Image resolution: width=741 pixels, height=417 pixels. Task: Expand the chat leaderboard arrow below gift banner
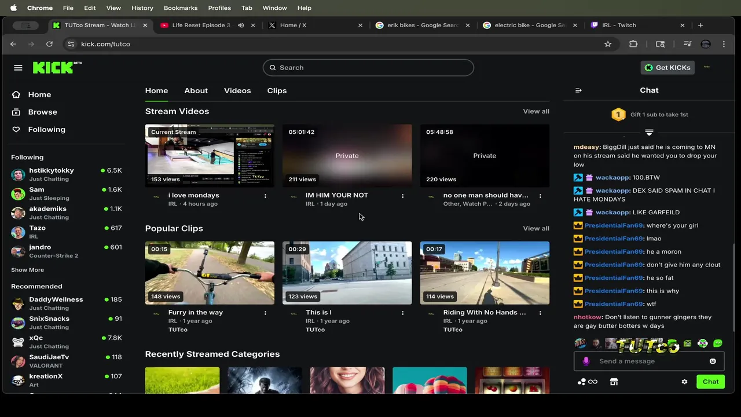tap(649, 133)
